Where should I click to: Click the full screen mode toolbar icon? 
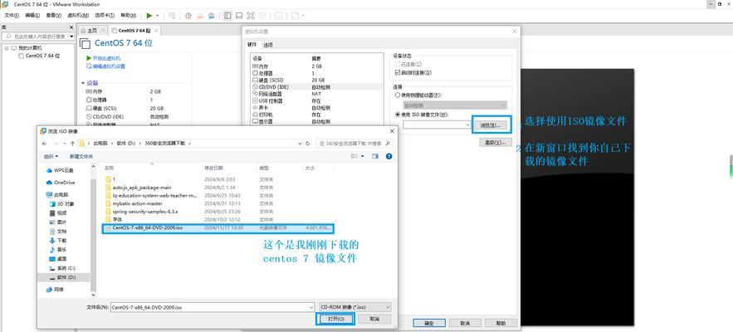pos(251,16)
